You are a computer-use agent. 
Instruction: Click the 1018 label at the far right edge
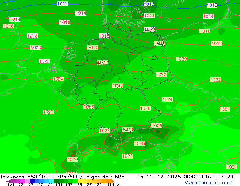[217, 43]
